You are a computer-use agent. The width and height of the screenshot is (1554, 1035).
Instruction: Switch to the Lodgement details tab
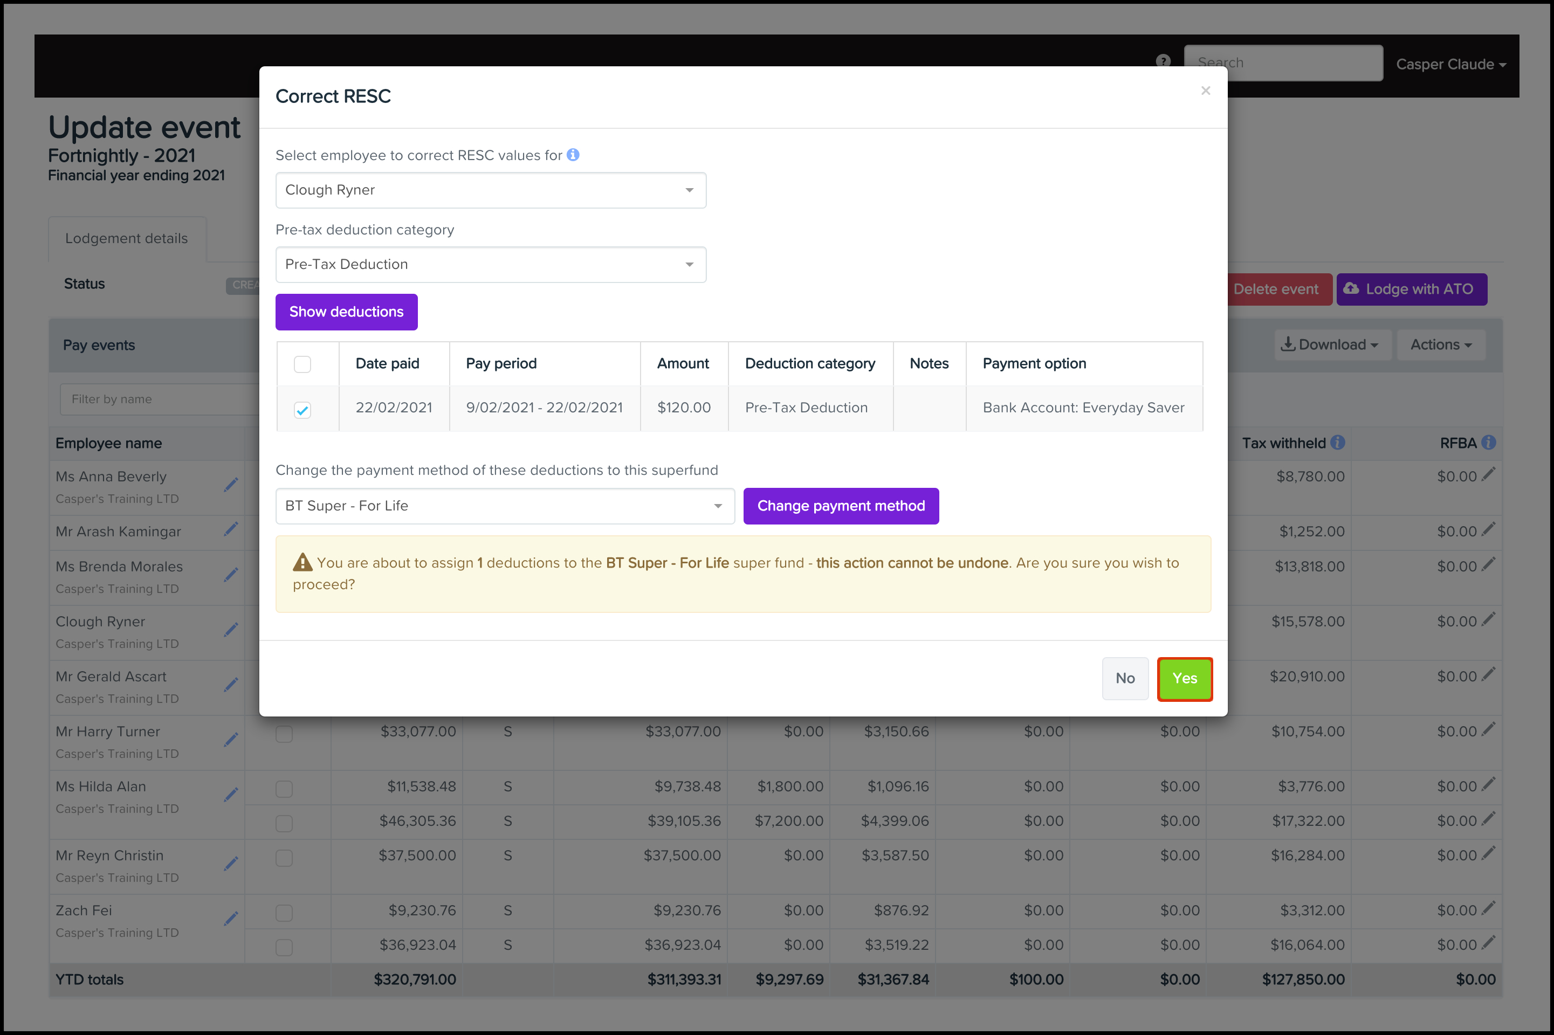[x=126, y=238]
